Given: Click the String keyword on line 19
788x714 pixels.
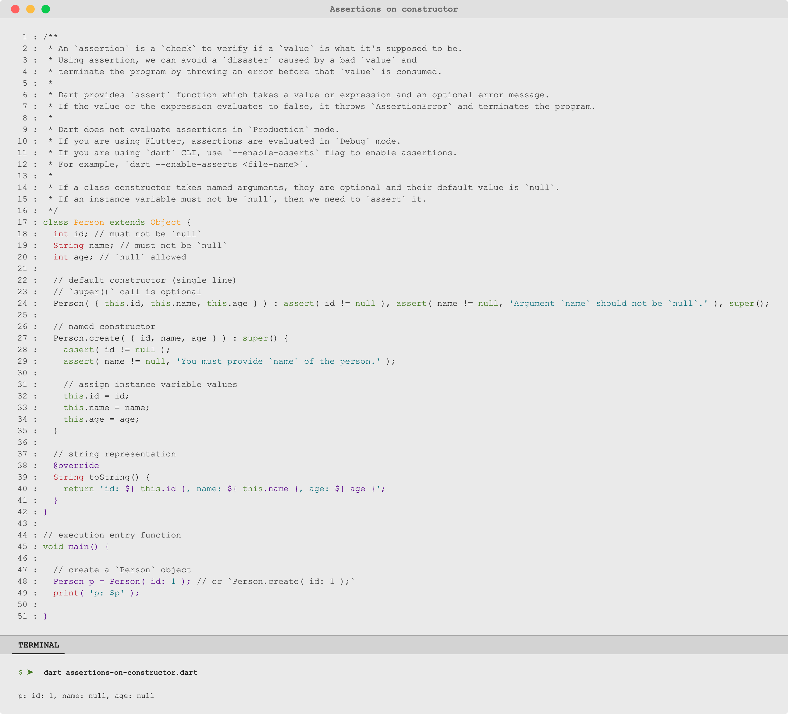Looking at the screenshot, I should point(68,245).
